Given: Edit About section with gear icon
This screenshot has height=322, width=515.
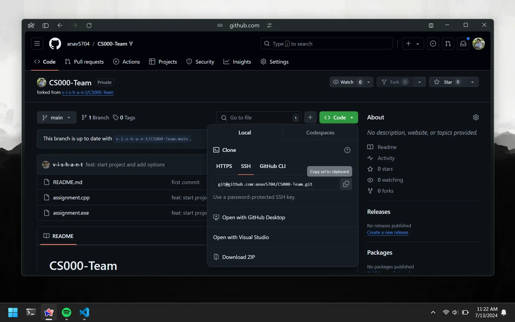Looking at the screenshot, I should click(x=476, y=117).
